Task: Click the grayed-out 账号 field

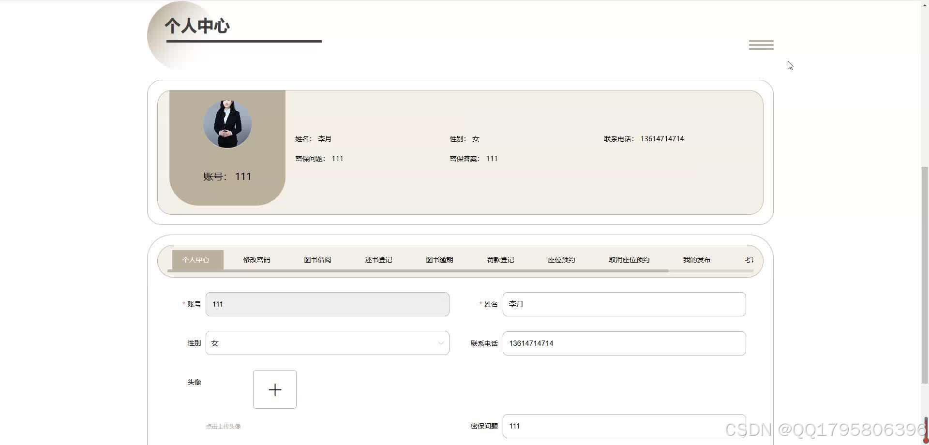Action: pyautogui.click(x=328, y=304)
